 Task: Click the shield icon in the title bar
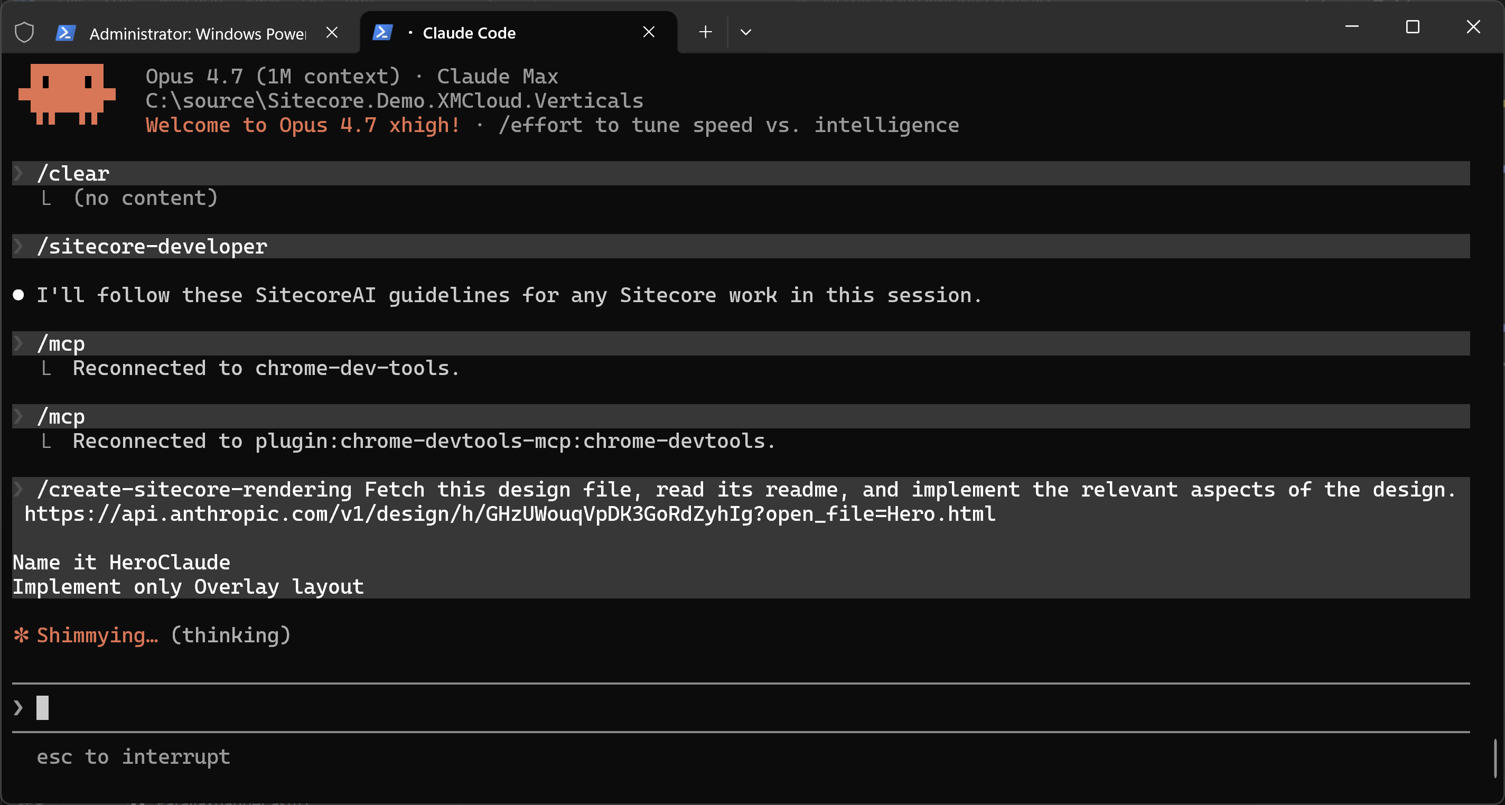click(x=24, y=32)
